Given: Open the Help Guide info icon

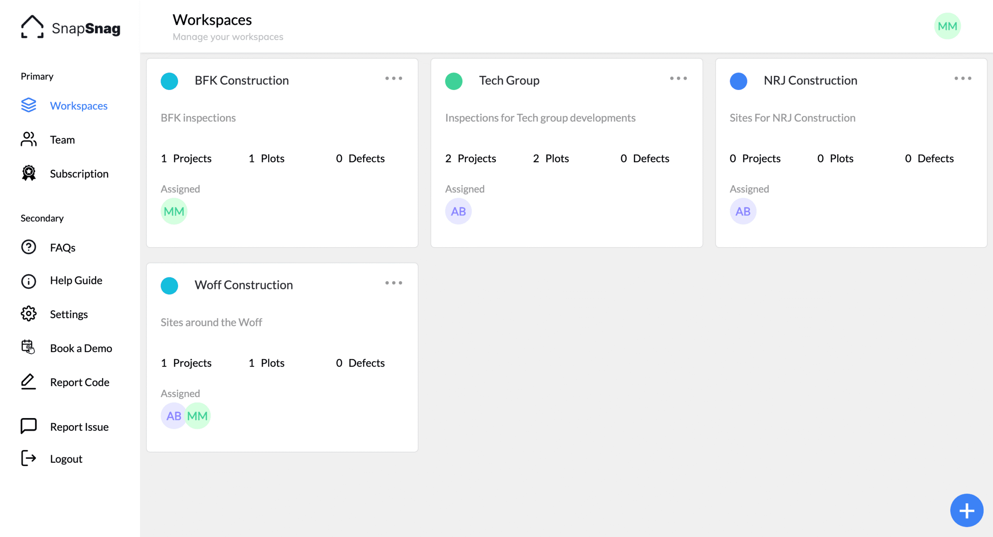Looking at the screenshot, I should [28, 281].
